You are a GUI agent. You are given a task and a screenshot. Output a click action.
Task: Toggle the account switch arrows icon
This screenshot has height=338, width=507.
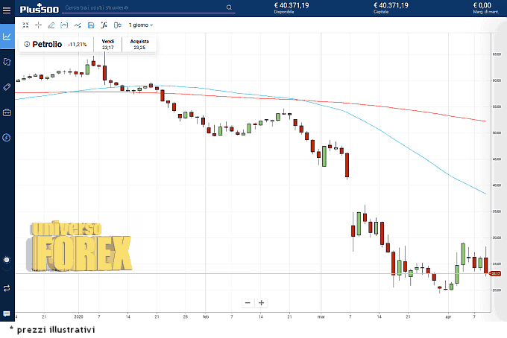(x=7, y=287)
